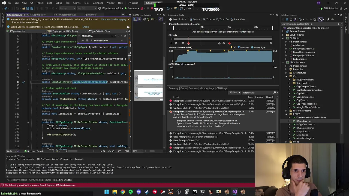Click Solution Explorer Collapse All icon
The image size is (349, 196).
[x=311, y=19]
